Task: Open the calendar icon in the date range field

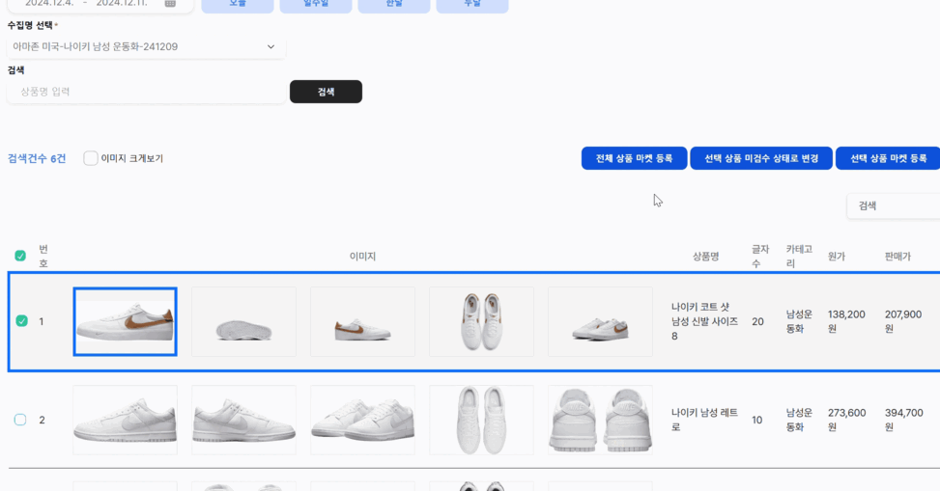Action: tap(170, 4)
